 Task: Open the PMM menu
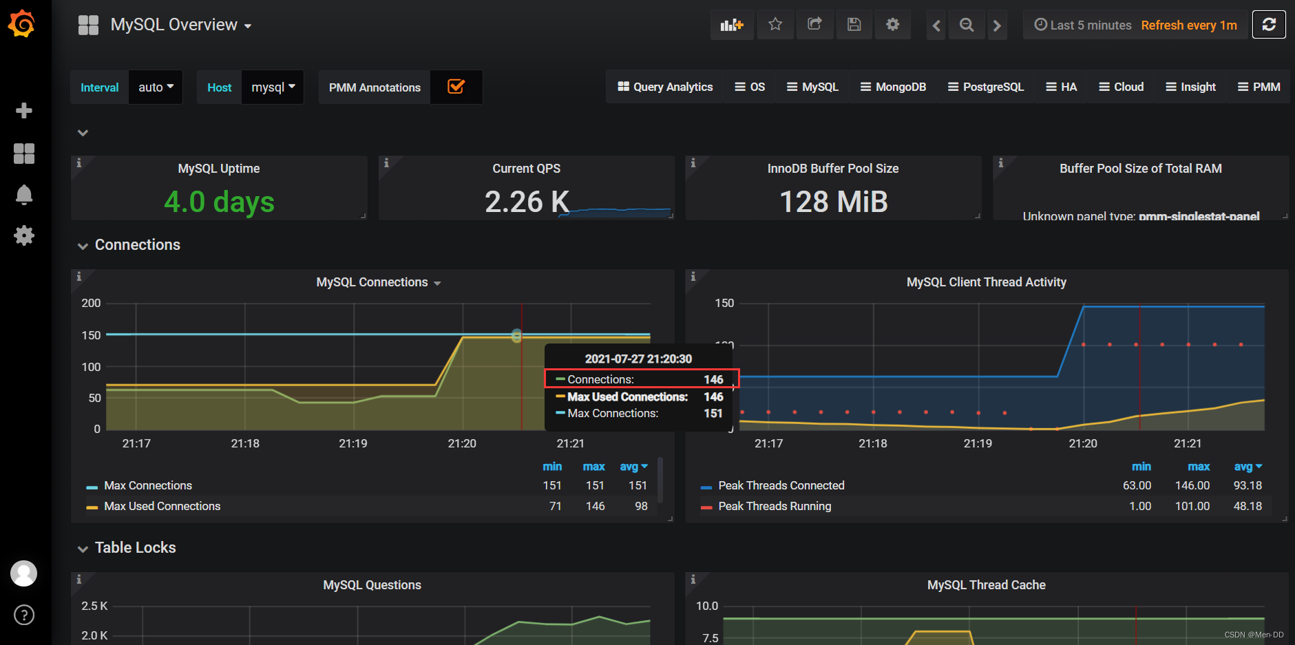[x=1259, y=87]
